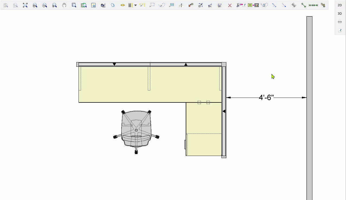Select the green chain dimension tool
The width and height of the screenshot is (346, 200).
pyautogui.click(x=313, y=5)
